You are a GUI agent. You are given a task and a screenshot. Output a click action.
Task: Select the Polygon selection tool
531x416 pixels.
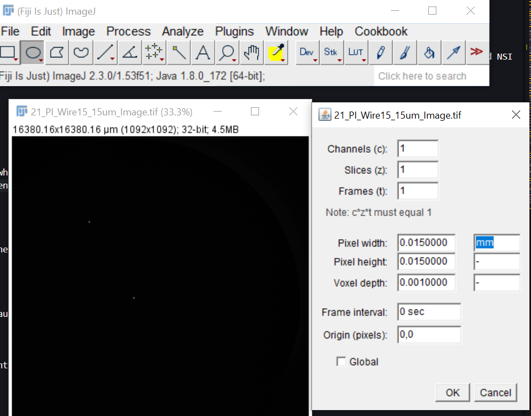(57, 53)
